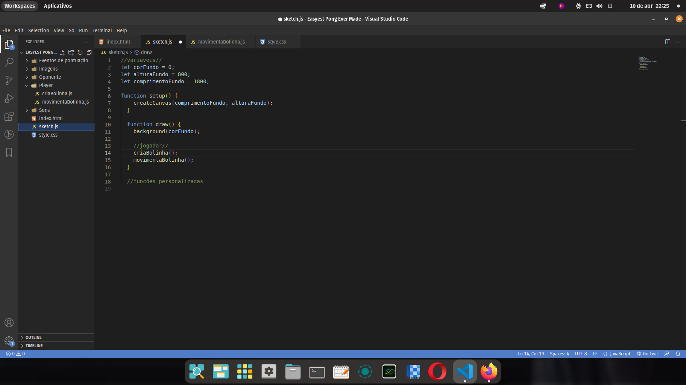
Task: Select sketch.js in the Explorer tree
Action: (56, 127)
